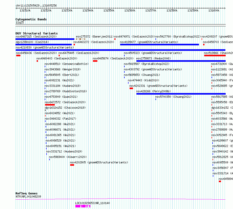Open nsv6475445 (Sedlazeck2020) label
Viewport: 233px width, 209px height.
[79, 53]
